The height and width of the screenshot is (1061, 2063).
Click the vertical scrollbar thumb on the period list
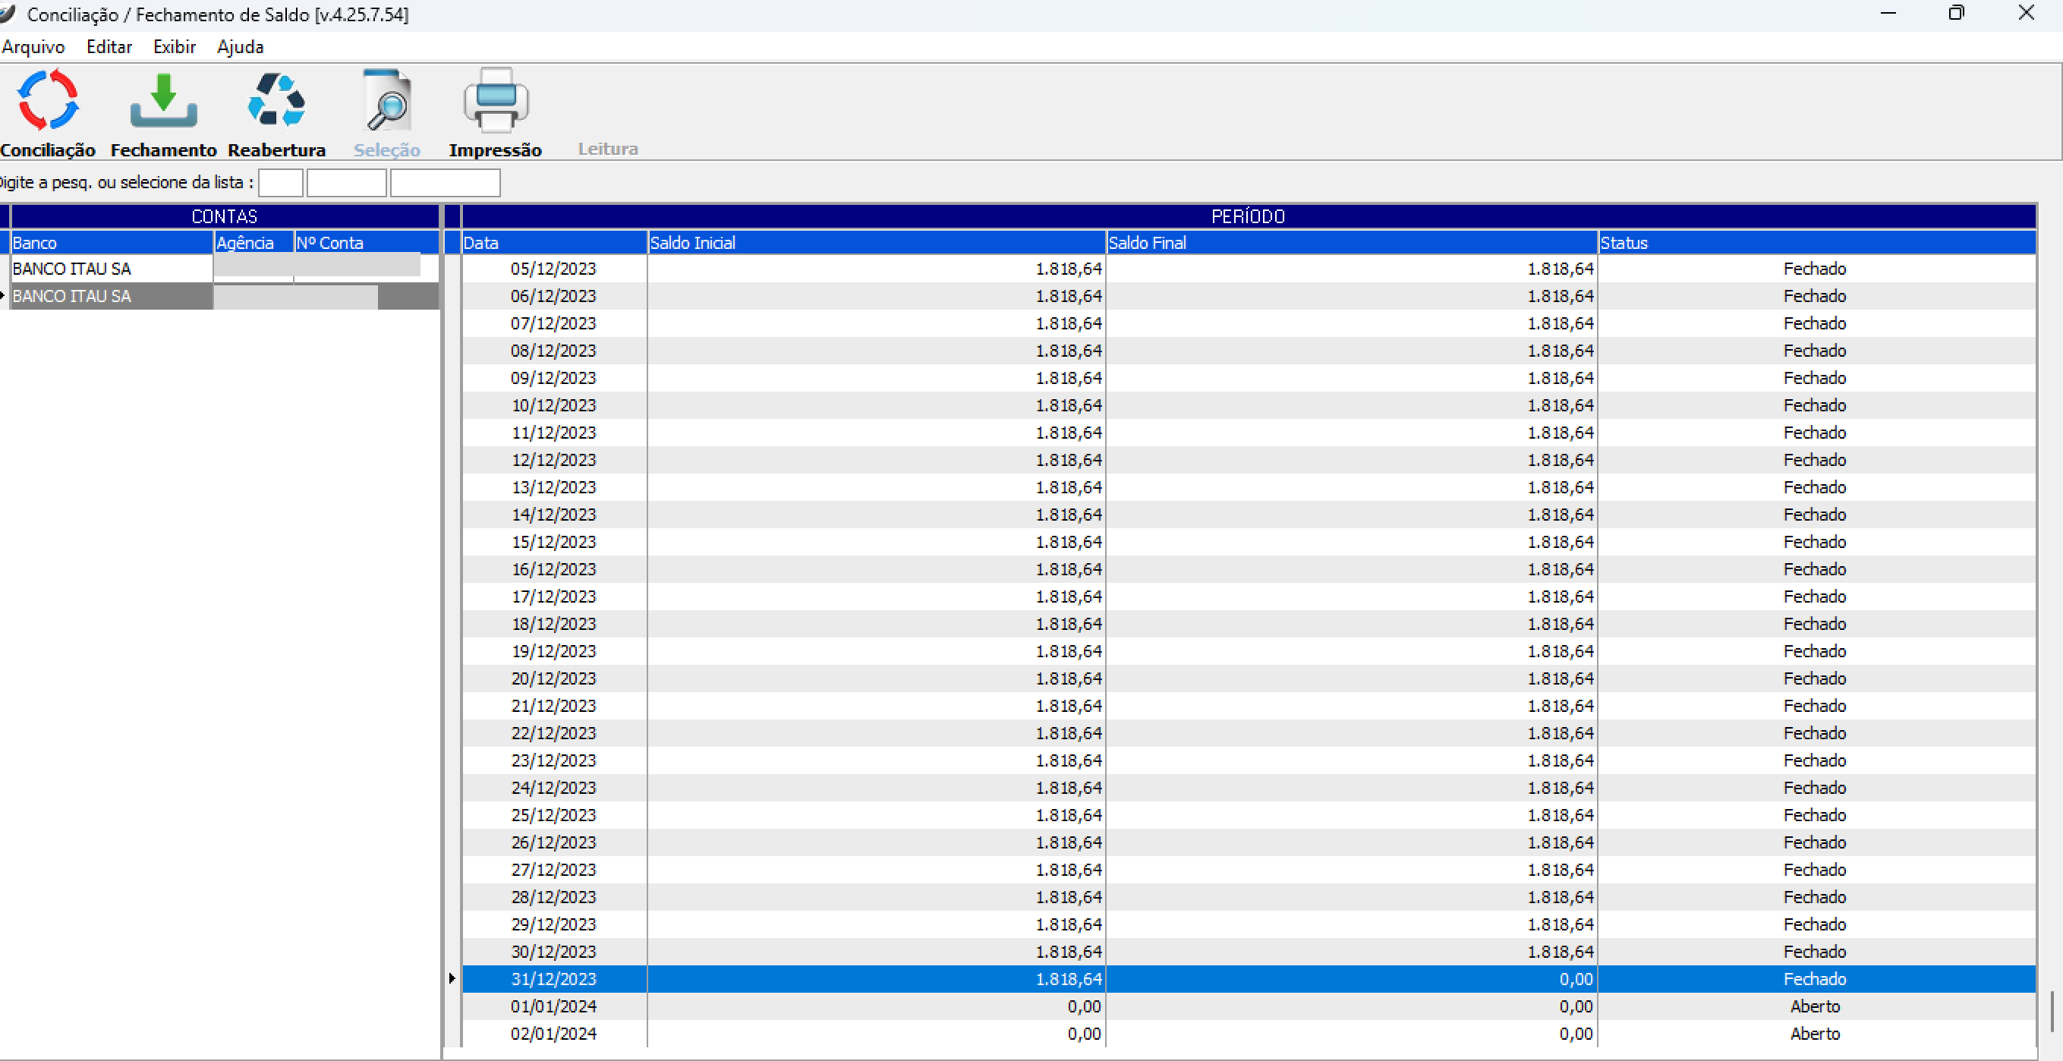(2051, 1012)
